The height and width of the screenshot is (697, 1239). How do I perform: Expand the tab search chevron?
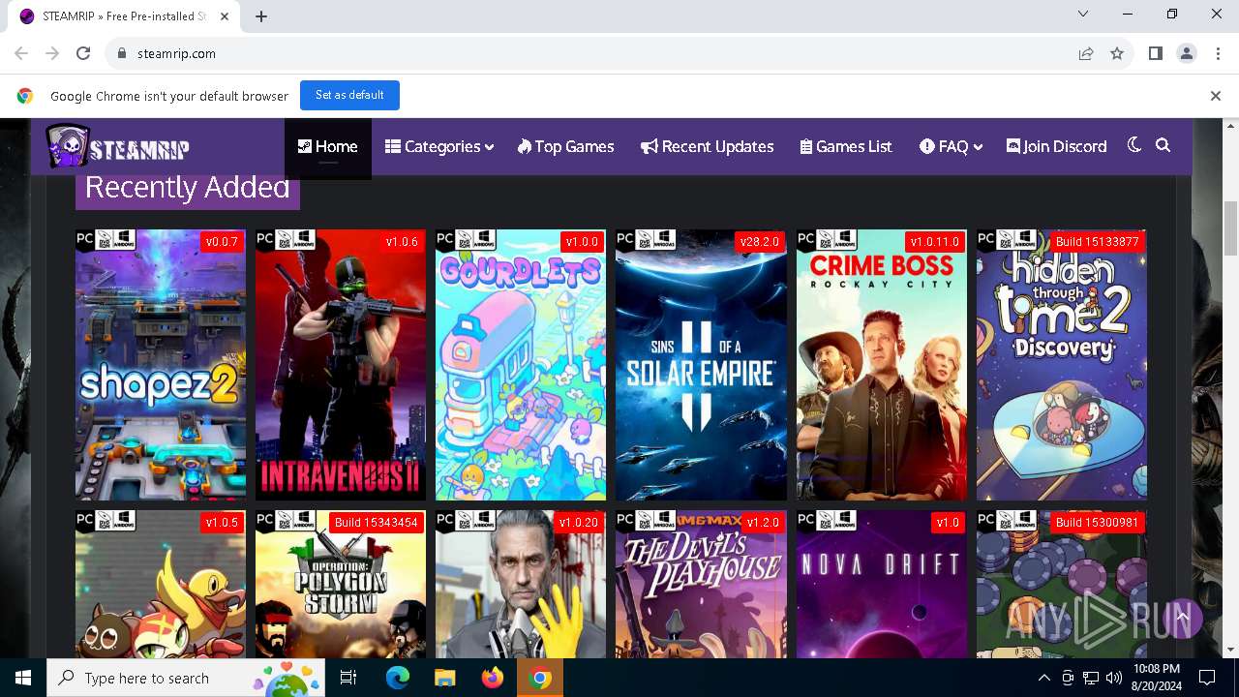[1083, 14]
